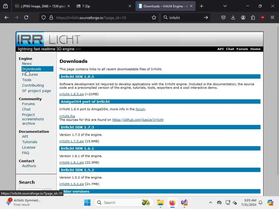
Task: Go to Home in top bar
Action: pyautogui.click(x=255, y=49)
